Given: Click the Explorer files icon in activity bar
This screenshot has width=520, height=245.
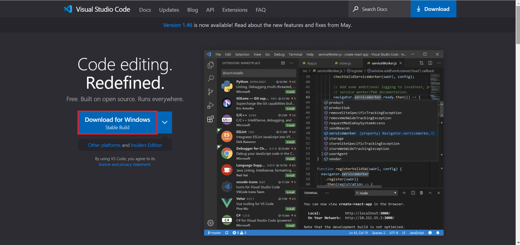Looking at the screenshot, I should [x=210, y=65].
